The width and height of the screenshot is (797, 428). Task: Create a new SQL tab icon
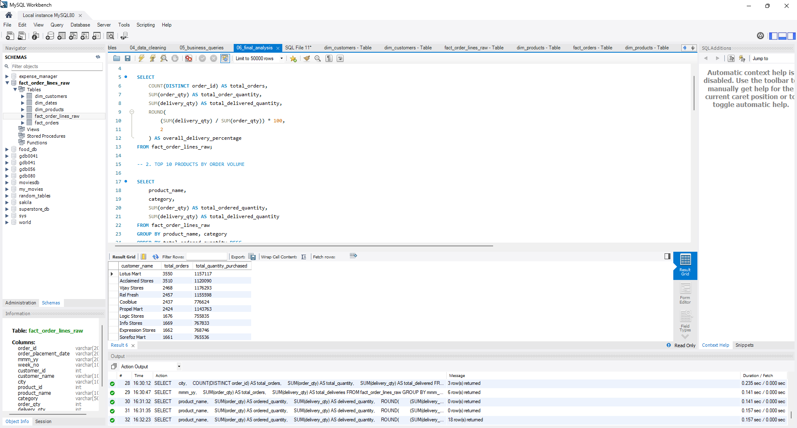click(x=10, y=36)
